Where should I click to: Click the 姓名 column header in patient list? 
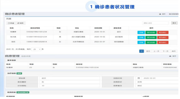click(12, 28)
